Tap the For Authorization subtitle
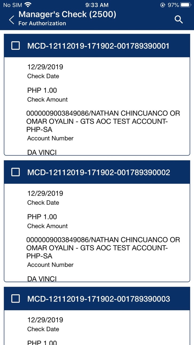The height and width of the screenshot is (345, 194). point(42,23)
